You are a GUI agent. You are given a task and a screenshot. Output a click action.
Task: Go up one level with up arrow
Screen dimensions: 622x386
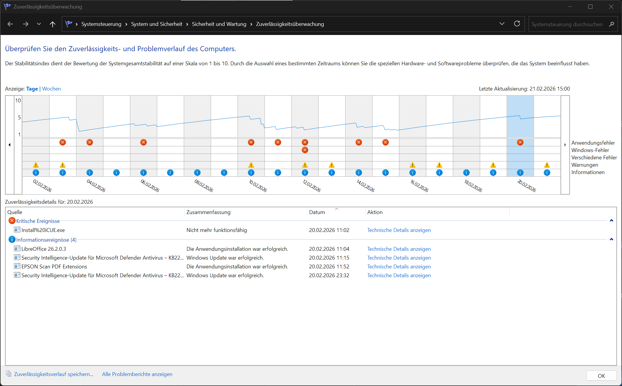[x=53, y=24]
